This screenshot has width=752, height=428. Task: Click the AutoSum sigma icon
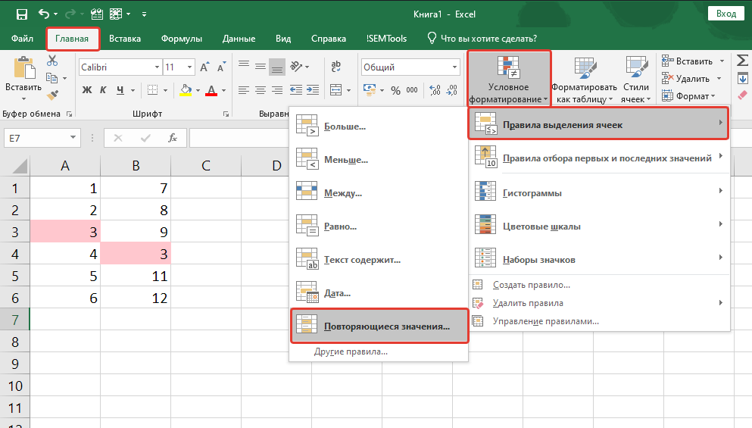click(x=742, y=61)
